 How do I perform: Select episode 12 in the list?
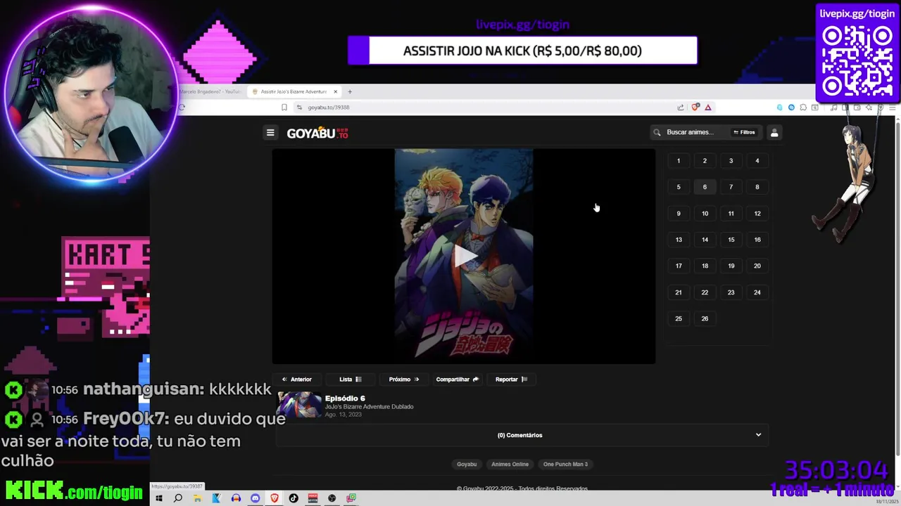point(757,214)
